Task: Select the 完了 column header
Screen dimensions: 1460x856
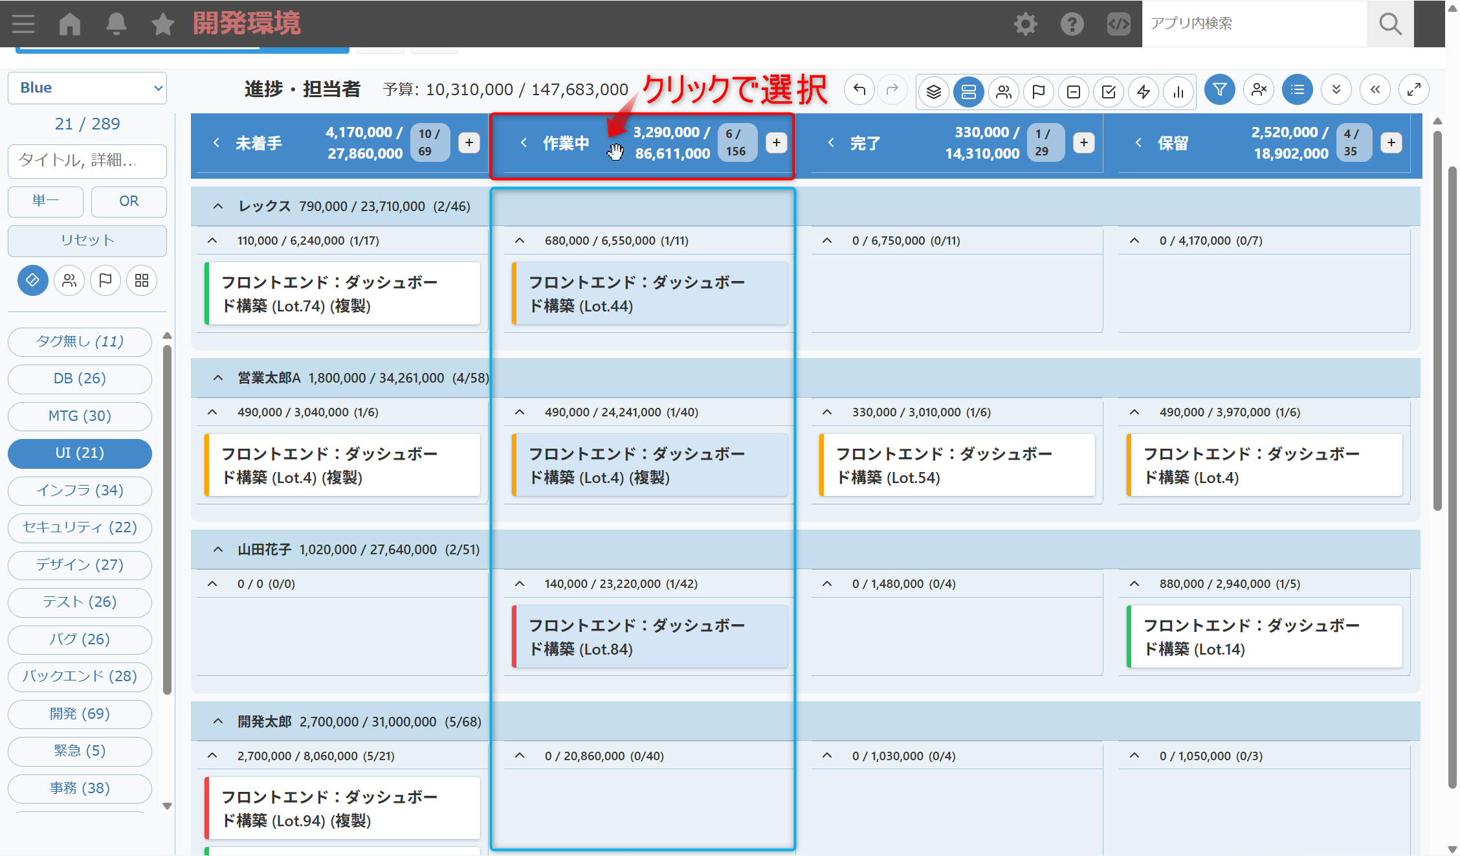Action: click(x=865, y=143)
